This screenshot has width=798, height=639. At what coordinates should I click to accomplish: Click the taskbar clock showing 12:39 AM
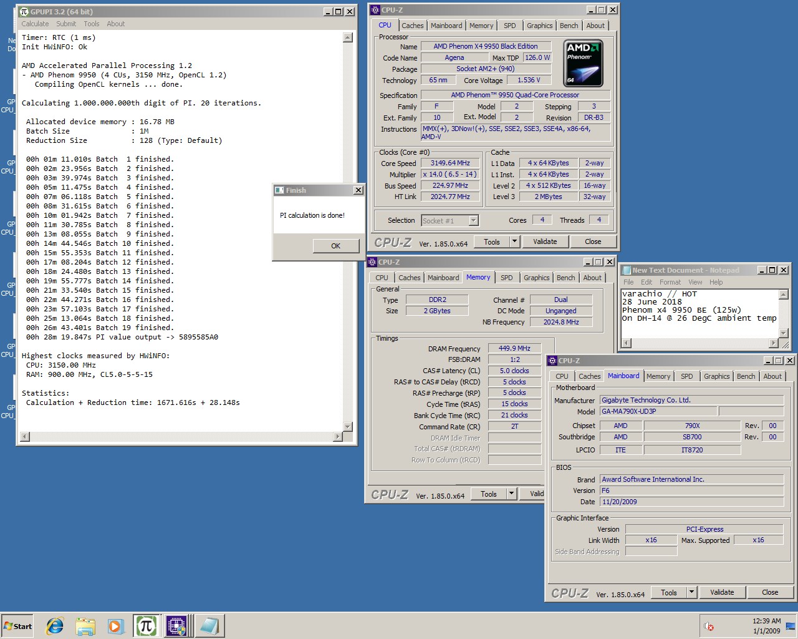tap(766, 621)
